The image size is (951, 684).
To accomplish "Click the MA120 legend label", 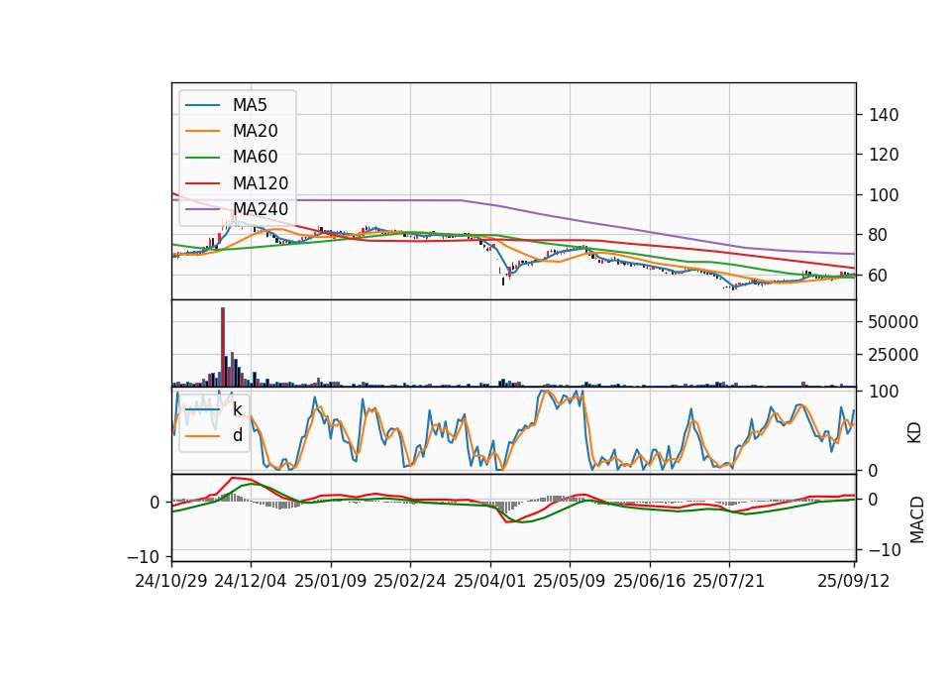I will point(261,183).
